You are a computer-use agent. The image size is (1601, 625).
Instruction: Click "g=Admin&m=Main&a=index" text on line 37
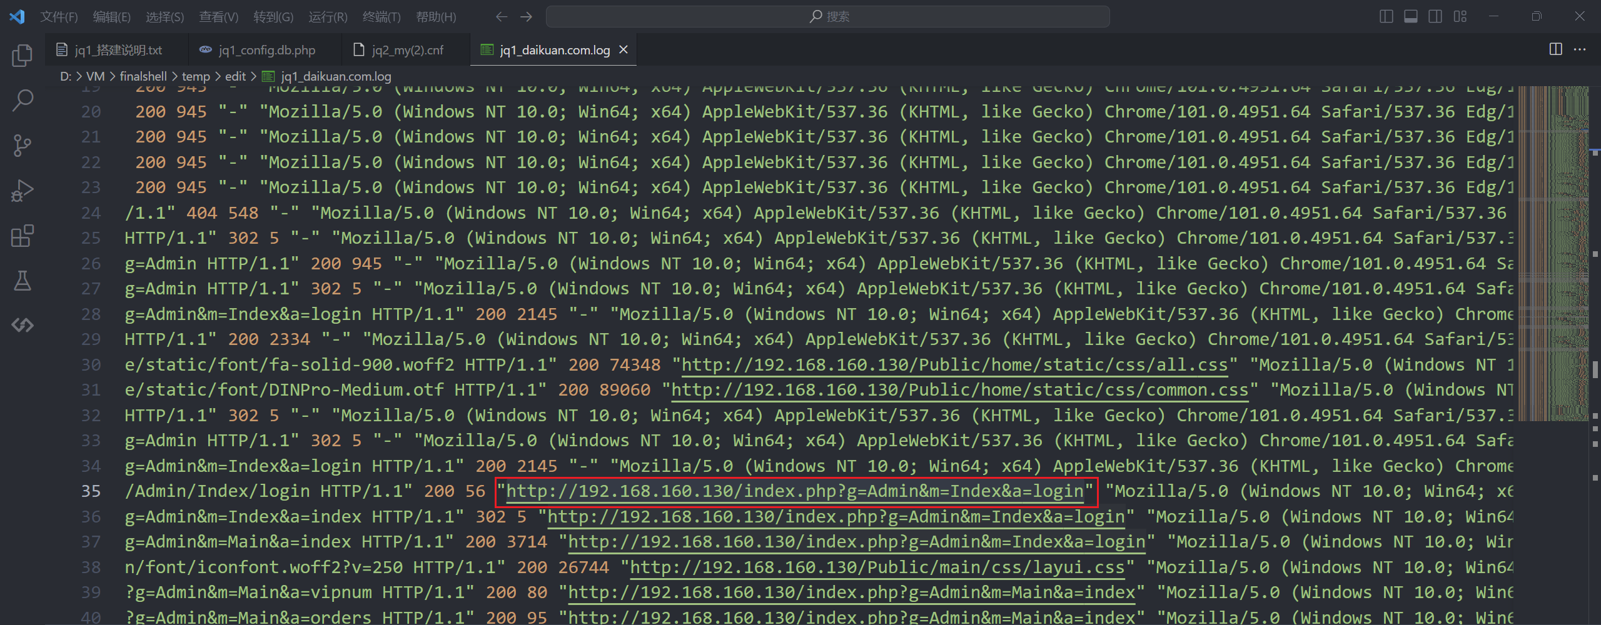pos(238,542)
